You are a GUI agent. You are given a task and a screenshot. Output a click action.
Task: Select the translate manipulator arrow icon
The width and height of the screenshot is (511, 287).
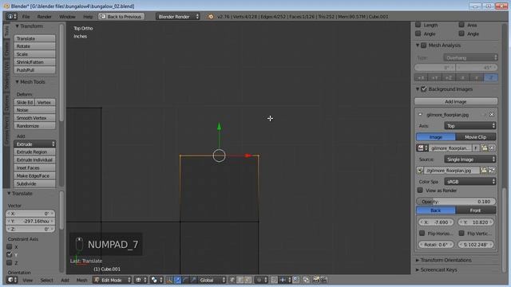click(x=177, y=280)
